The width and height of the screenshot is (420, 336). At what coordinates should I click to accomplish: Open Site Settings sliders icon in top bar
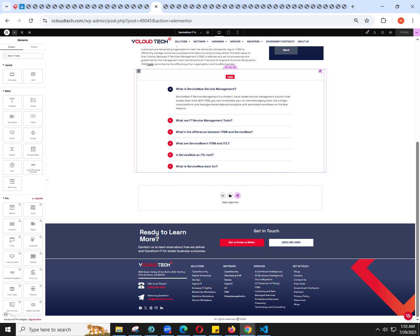[x=22, y=32]
